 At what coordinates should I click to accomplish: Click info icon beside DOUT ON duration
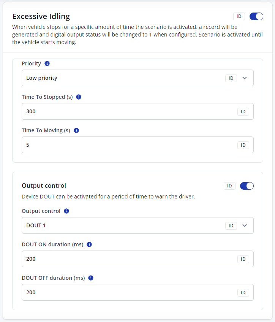(89, 244)
